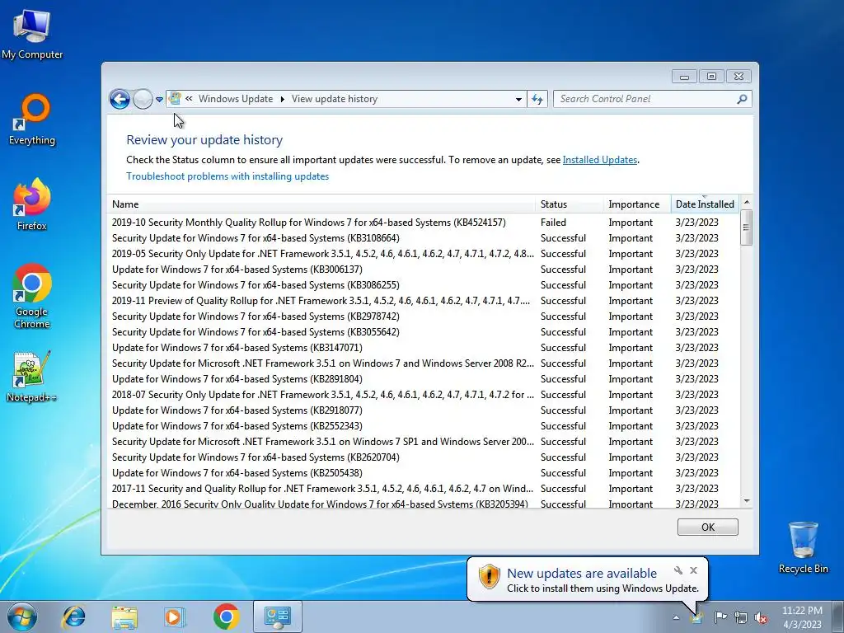Screen dimensions: 844x633
Task: Open the address bar history dropdown
Action: tap(518, 99)
